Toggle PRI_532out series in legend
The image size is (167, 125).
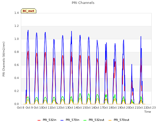click(x=94, y=120)
